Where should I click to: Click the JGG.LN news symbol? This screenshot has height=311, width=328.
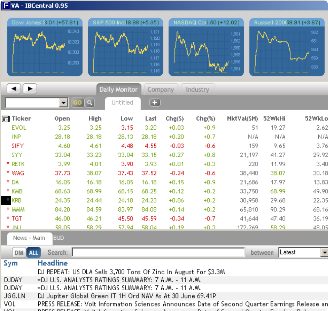(15, 296)
